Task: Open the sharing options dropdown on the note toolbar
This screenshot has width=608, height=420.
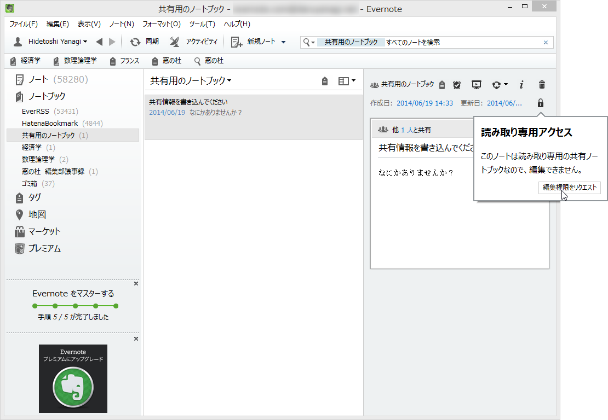Action: [499, 84]
